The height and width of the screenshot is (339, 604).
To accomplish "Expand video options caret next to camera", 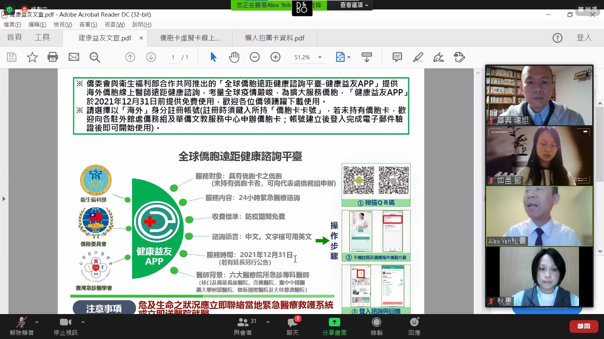I will pos(83,323).
